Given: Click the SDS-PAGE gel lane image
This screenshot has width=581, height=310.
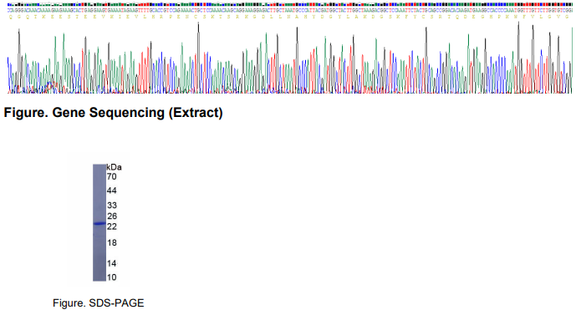Looking at the screenshot, I should coord(99,222).
